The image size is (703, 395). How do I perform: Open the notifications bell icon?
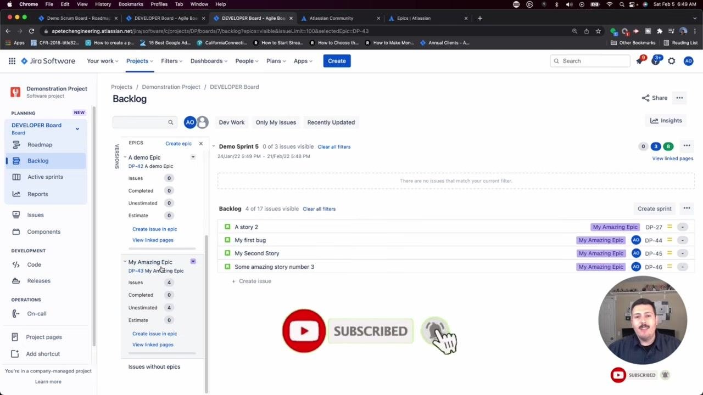pos(640,61)
